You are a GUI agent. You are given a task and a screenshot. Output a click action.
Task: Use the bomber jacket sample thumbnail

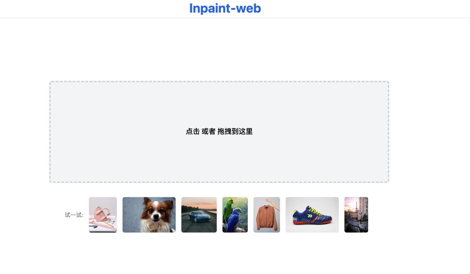tap(267, 215)
